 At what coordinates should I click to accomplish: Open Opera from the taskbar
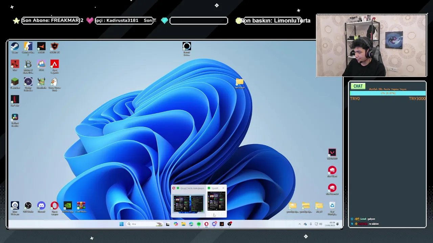(206, 224)
